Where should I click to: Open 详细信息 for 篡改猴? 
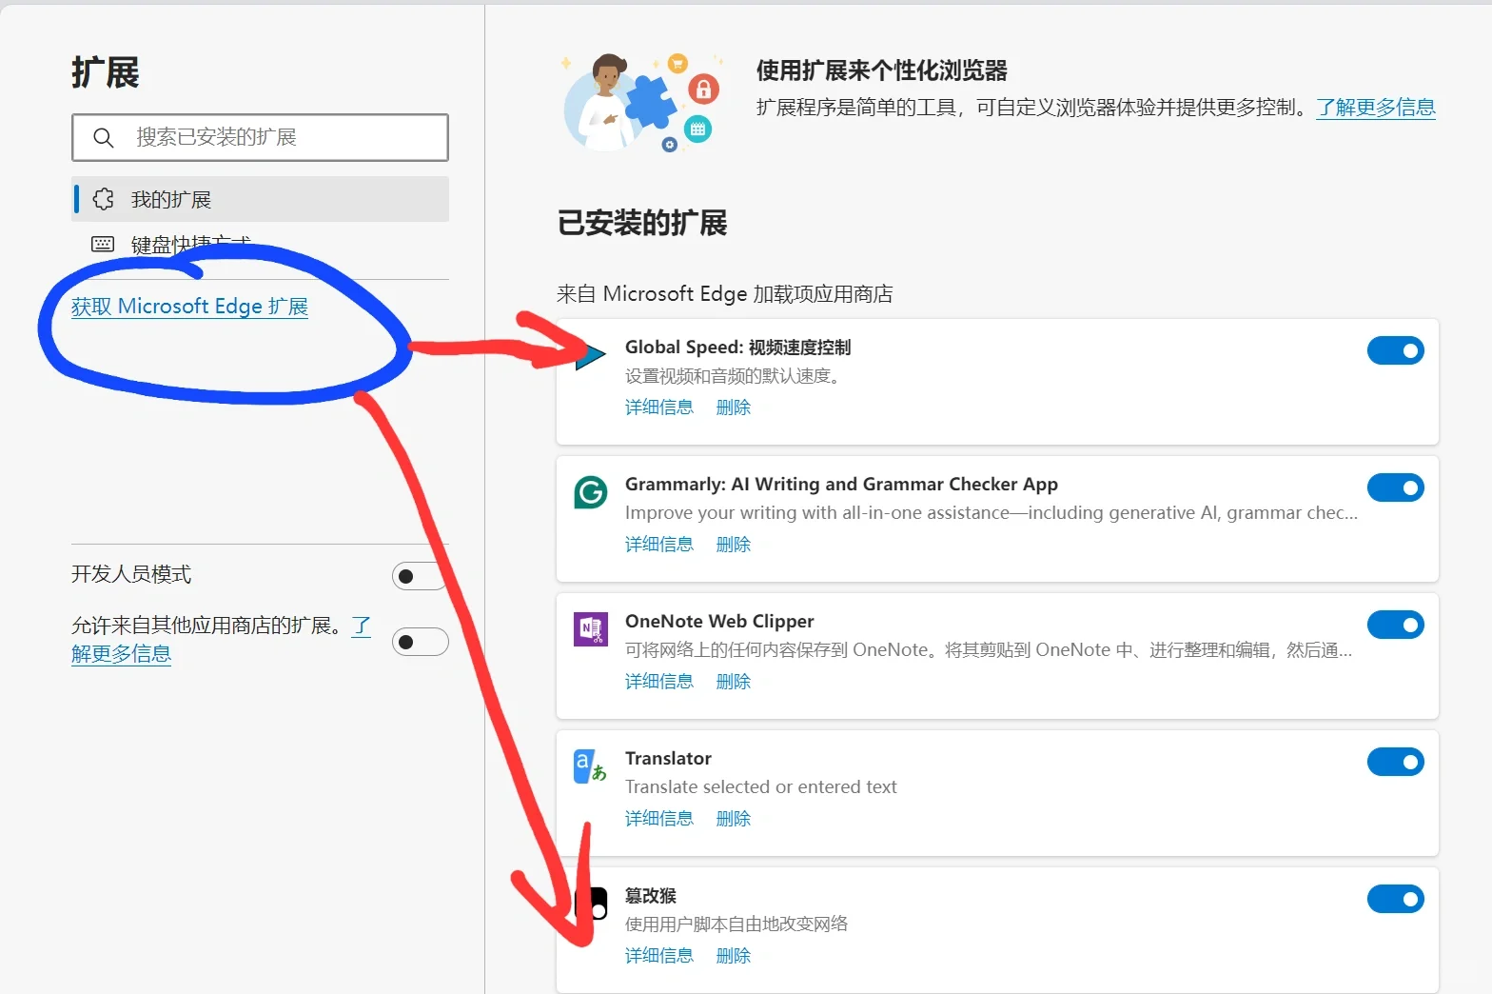click(659, 956)
